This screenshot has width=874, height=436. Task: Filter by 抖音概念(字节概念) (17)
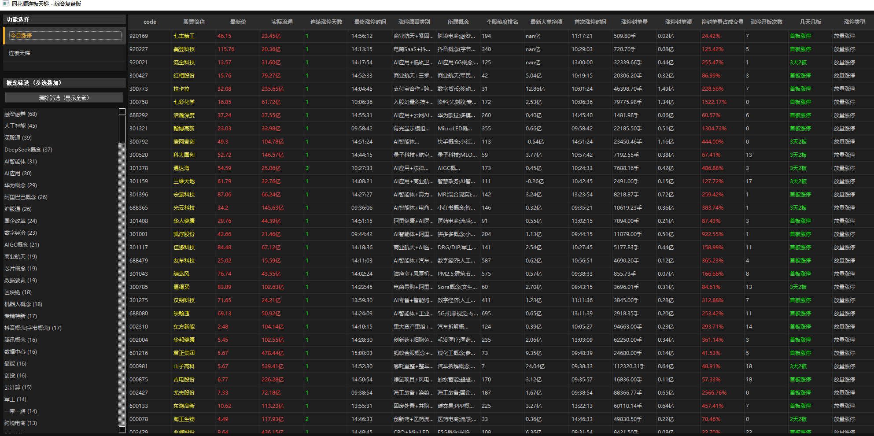coord(33,328)
